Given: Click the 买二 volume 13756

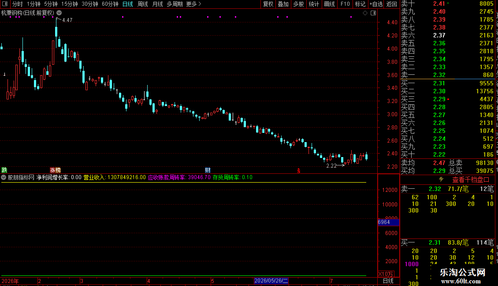Looking at the screenshot, I should click(x=485, y=92).
